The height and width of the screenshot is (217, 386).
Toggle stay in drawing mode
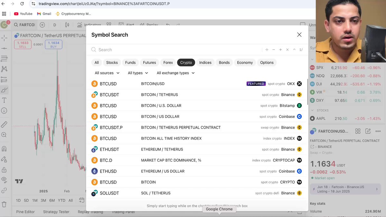4,159
